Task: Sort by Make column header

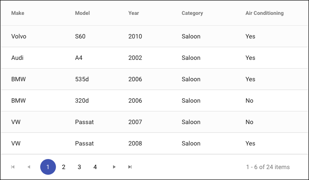Action: [18, 13]
